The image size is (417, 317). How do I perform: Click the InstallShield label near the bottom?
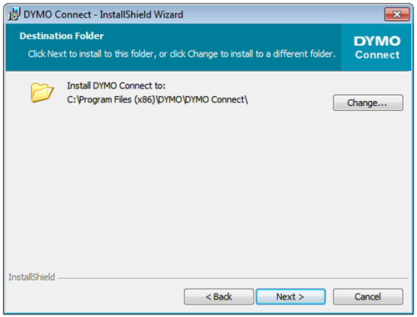[32, 277]
